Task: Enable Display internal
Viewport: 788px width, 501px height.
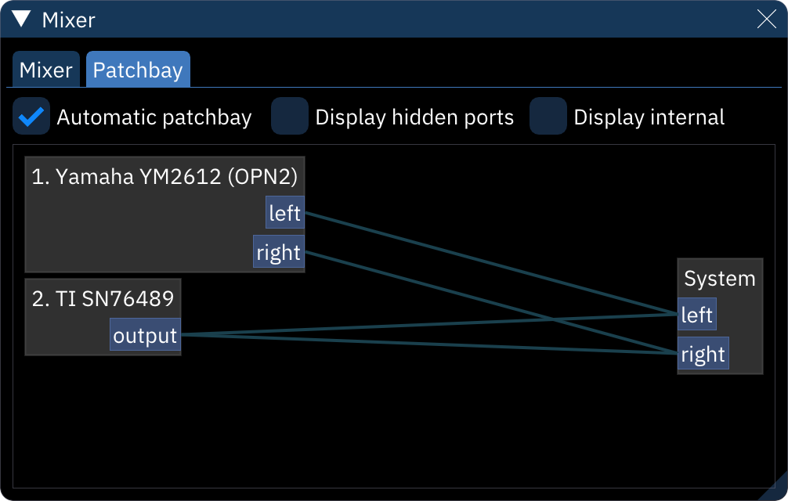Action: (549, 116)
